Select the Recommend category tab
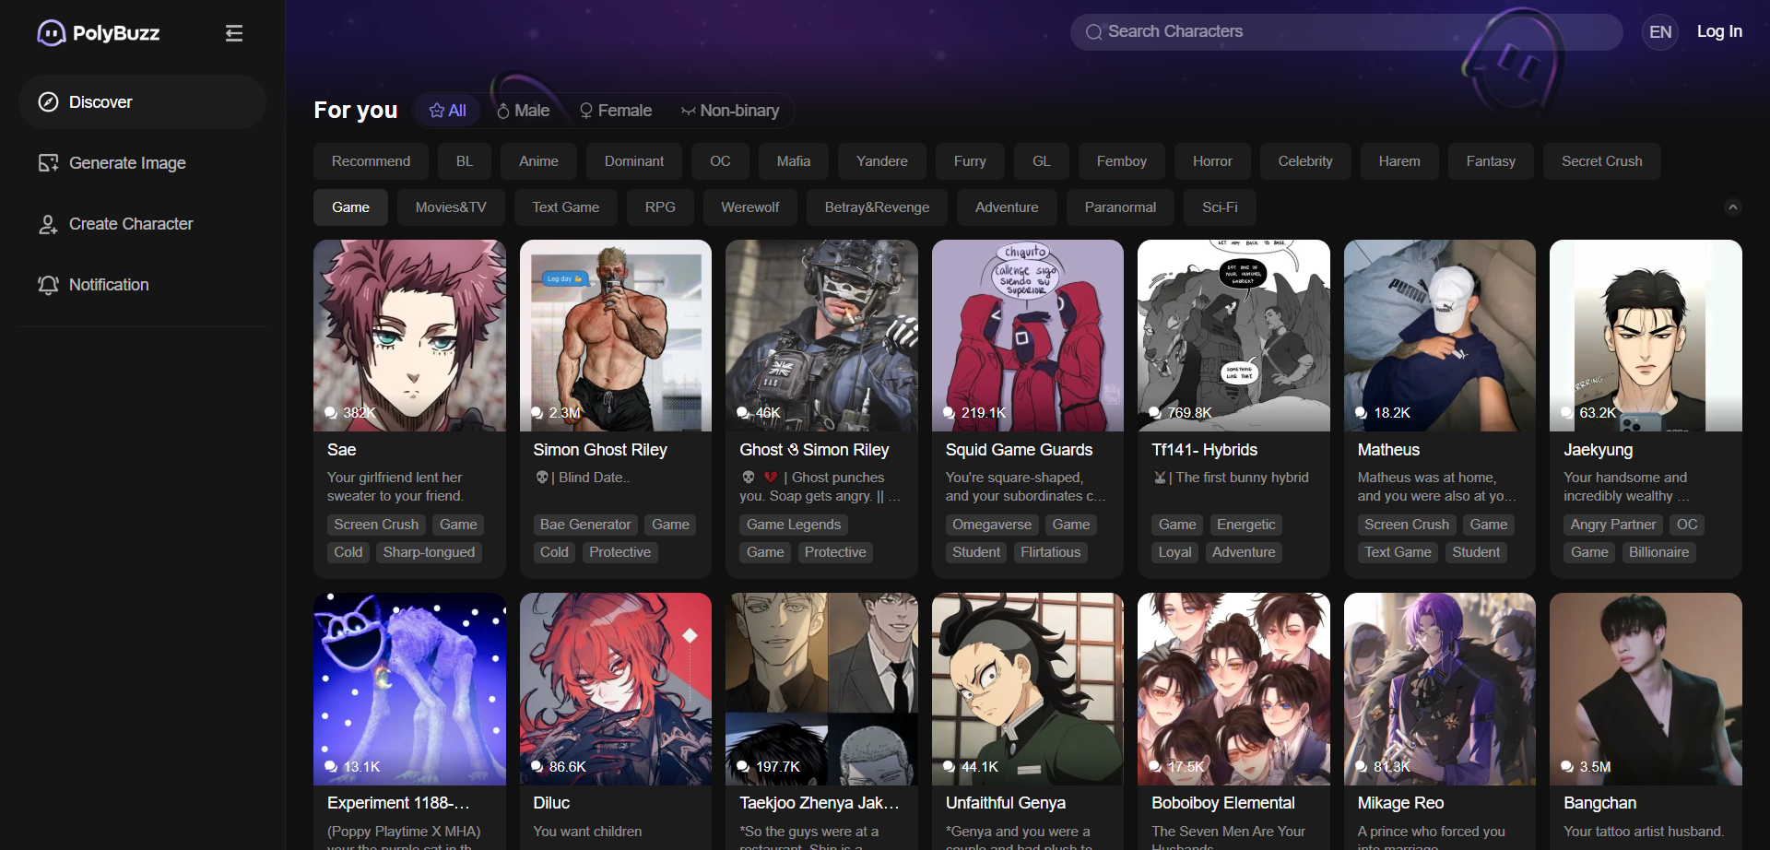The image size is (1770, 850). tap(371, 161)
